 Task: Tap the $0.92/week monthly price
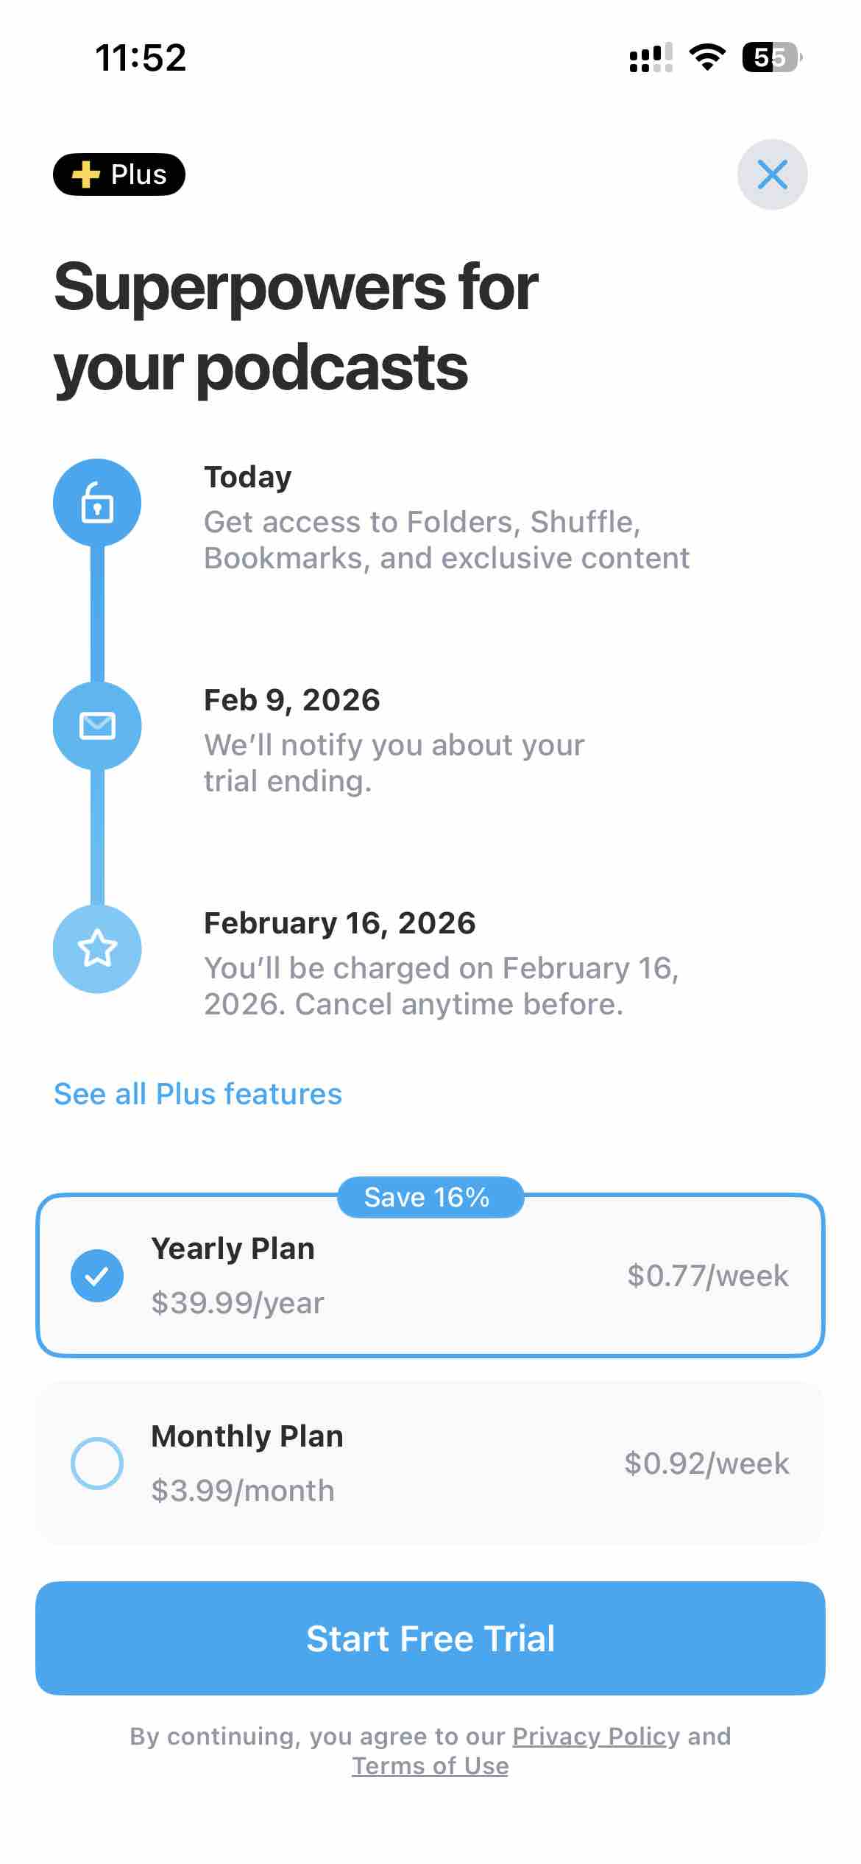[706, 1463]
